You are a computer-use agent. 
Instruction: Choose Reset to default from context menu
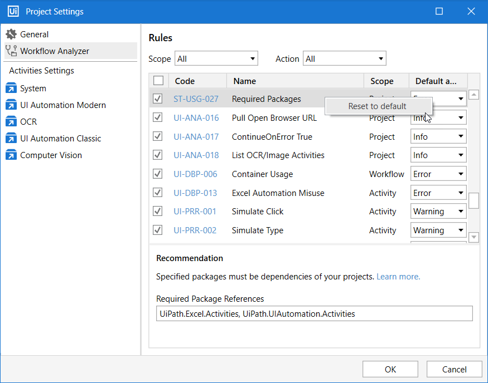coord(378,106)
